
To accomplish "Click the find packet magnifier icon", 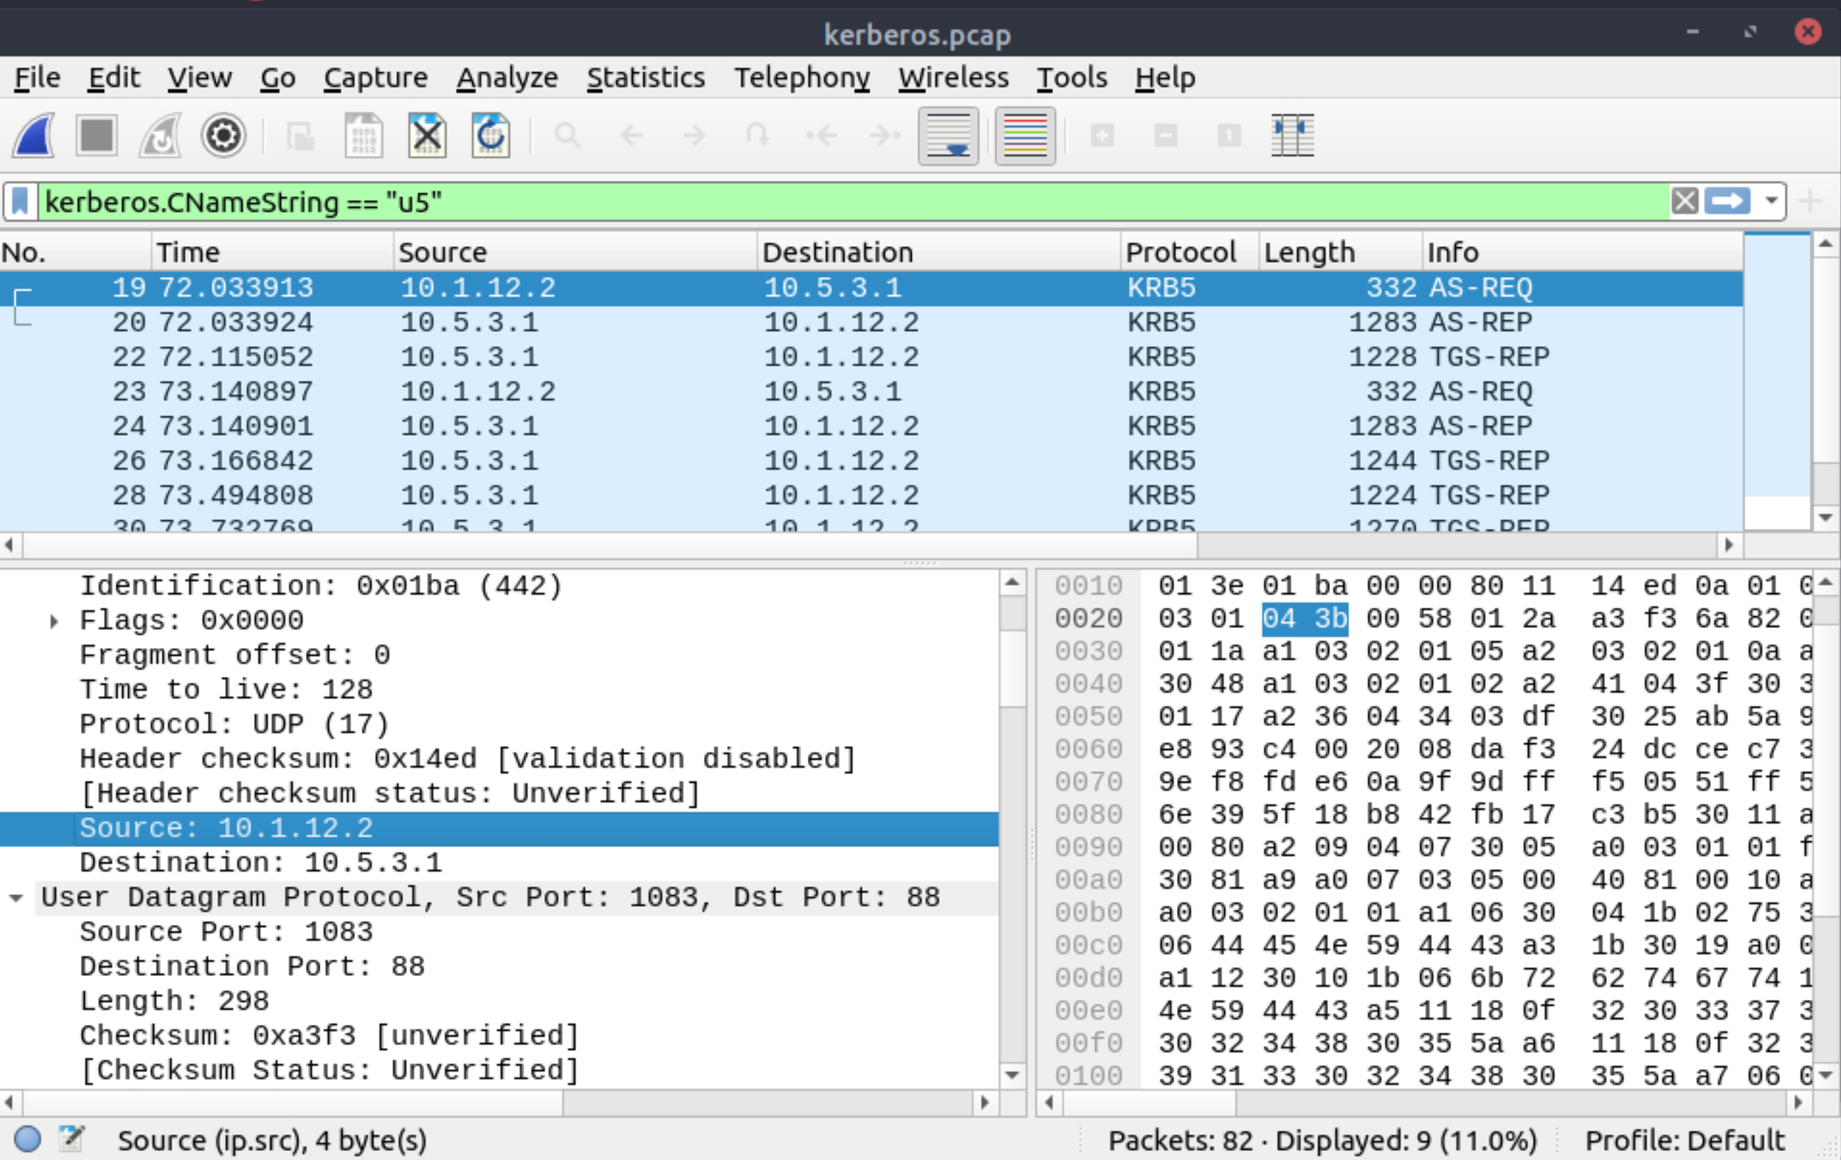I will click(x=568, y=135).
